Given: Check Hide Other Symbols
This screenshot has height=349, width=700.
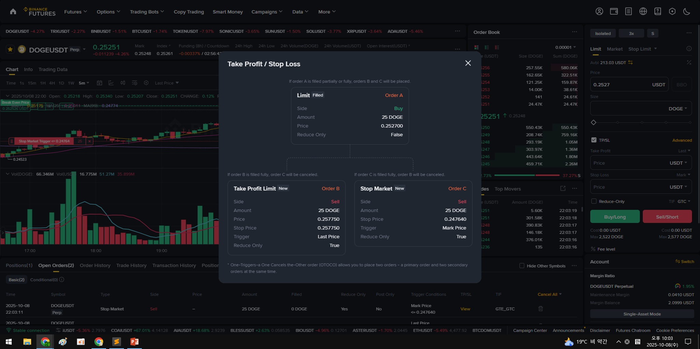Looking at the screenshot, I should coord(522,266).
